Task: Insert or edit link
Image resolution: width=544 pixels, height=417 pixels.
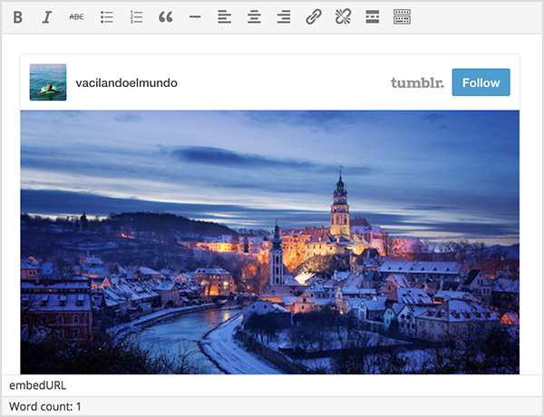Action: point(313,16)
